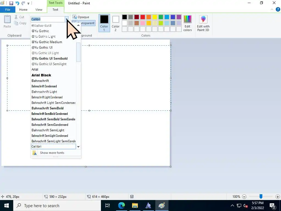Choose @SimSun-ExtB font entry
Screen dimensions: 281x211
point(53,26)
